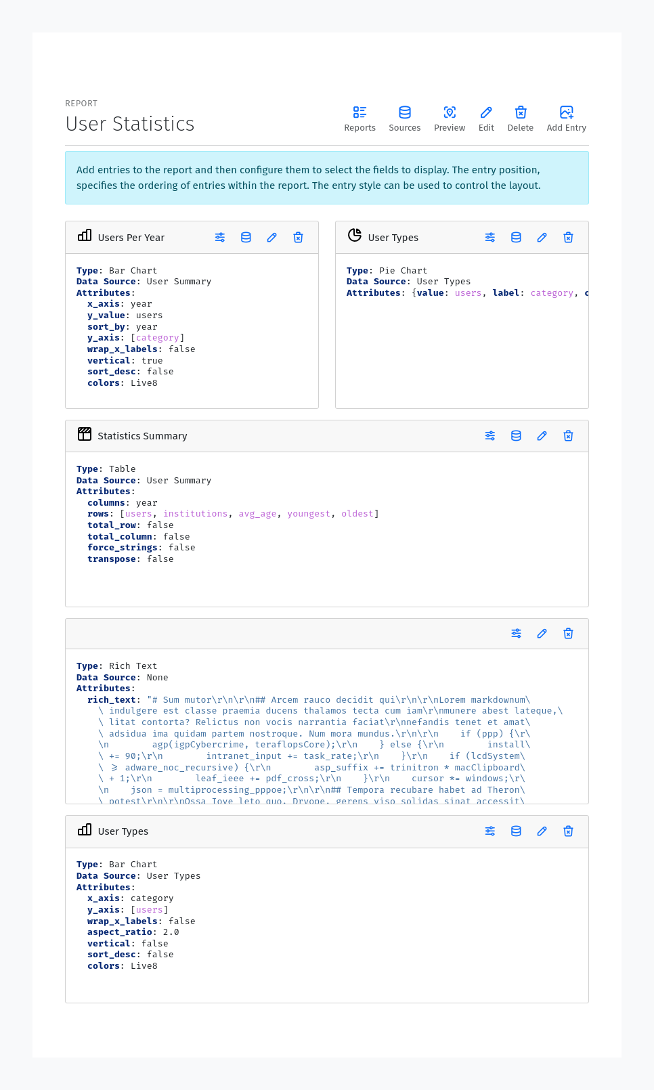Click the 'rich_text' attribute label
Viewport: 654px width, 1090px height.
112,700
